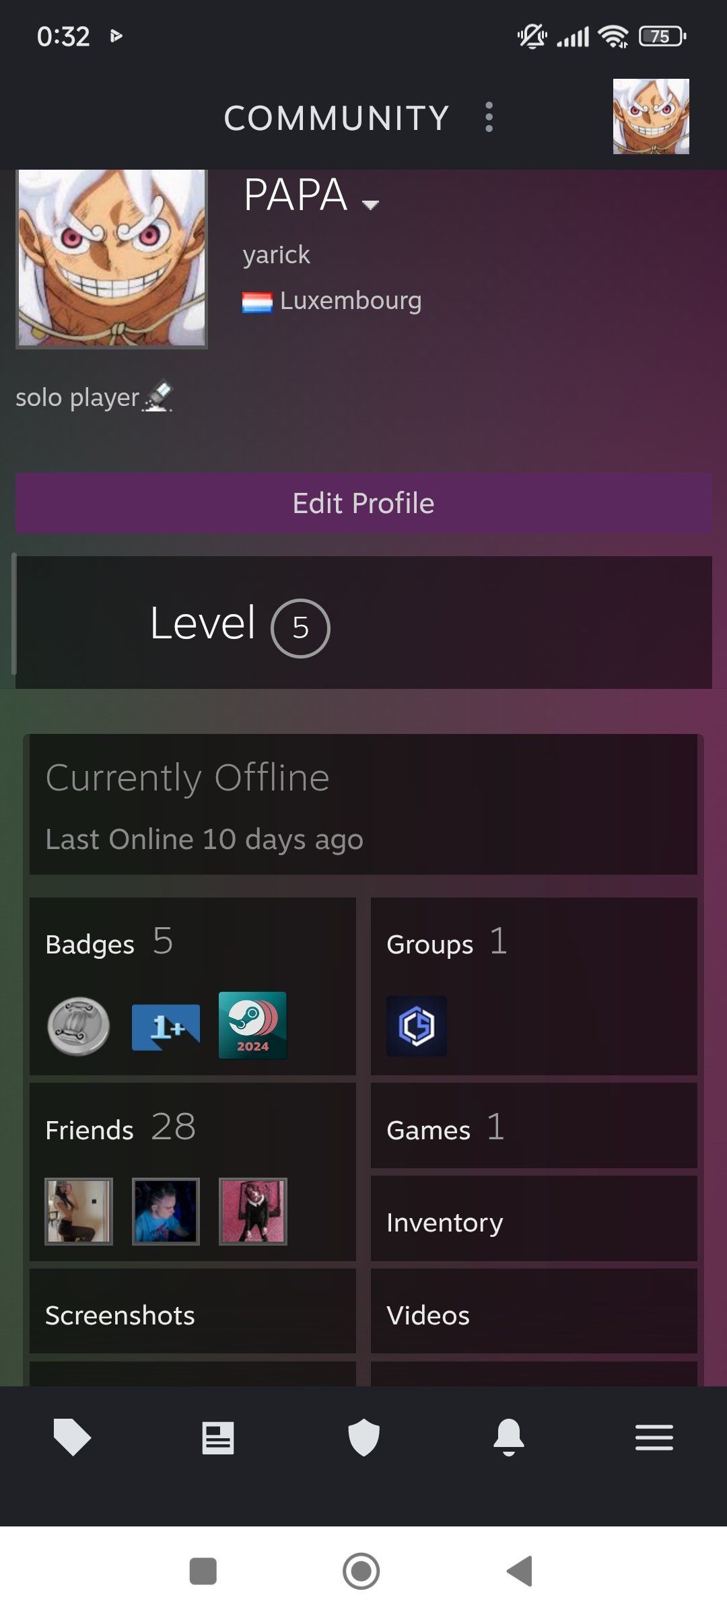Open the group icon under Groups
Image resolution: width=727 pixels, height=1616 pixels.
[417, 1026]
